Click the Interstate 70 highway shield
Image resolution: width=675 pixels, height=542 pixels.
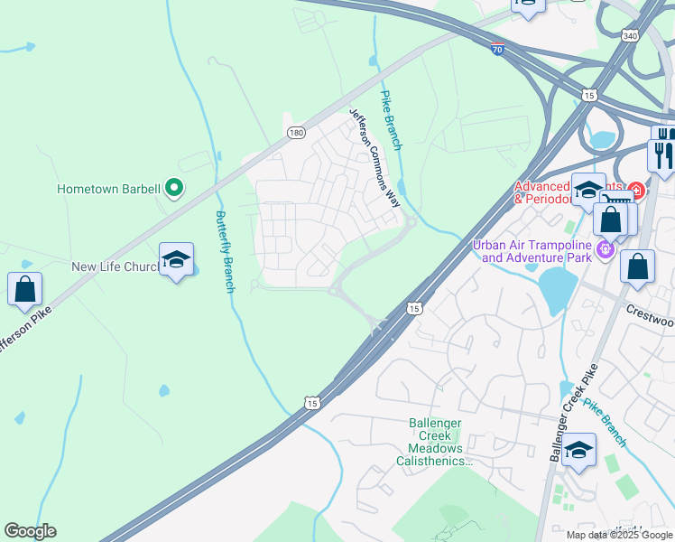[x=497, y=48]
